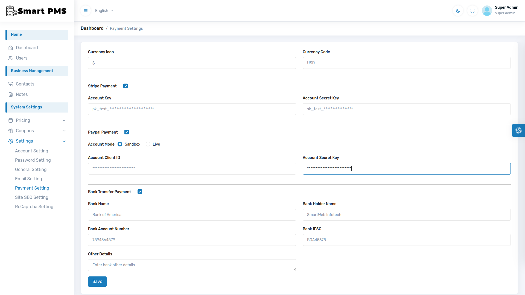Toggle dark mode moon icon
This screenshot has height=295, width=525.
(x=458, y=11)
